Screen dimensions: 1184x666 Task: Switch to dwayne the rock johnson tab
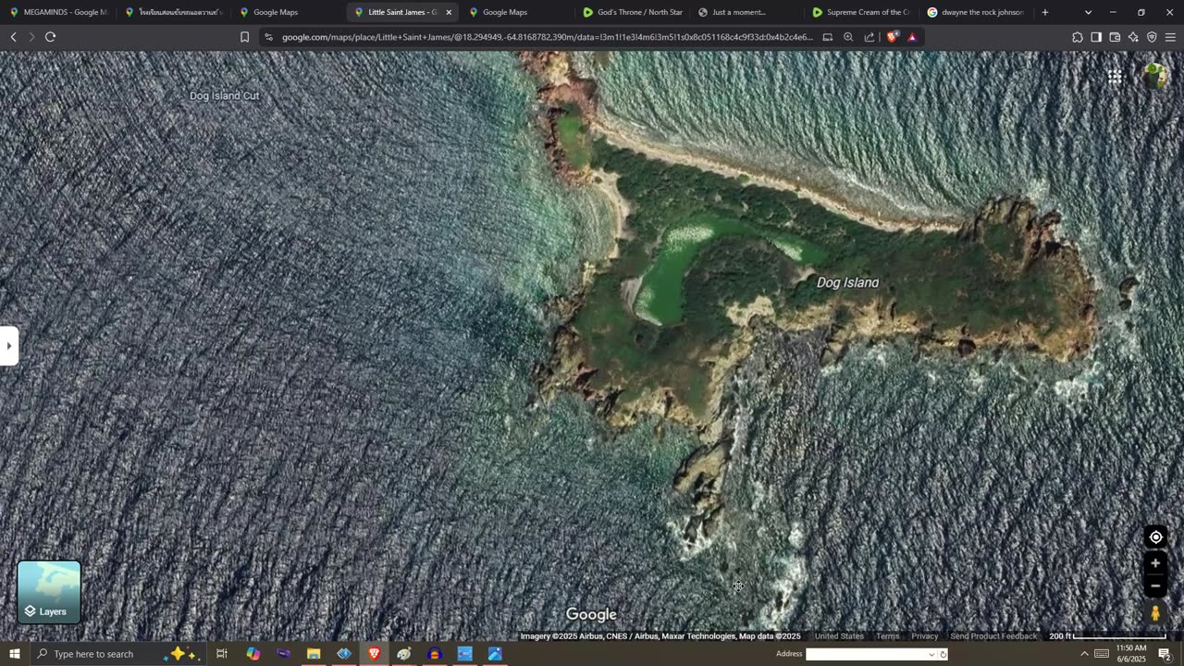976,12
